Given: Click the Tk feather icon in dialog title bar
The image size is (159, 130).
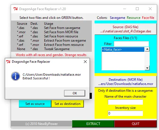Looking at the screenshot, I should point(8,62).
